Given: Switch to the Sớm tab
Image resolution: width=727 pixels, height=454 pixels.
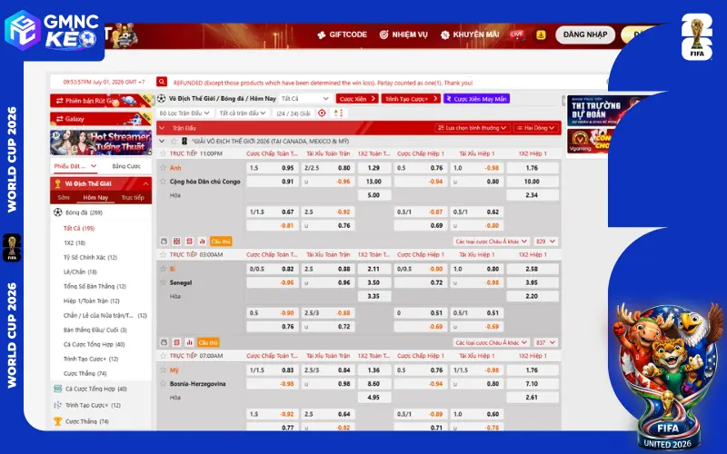Looking at the screenshot, I should (x=64, y=197).
